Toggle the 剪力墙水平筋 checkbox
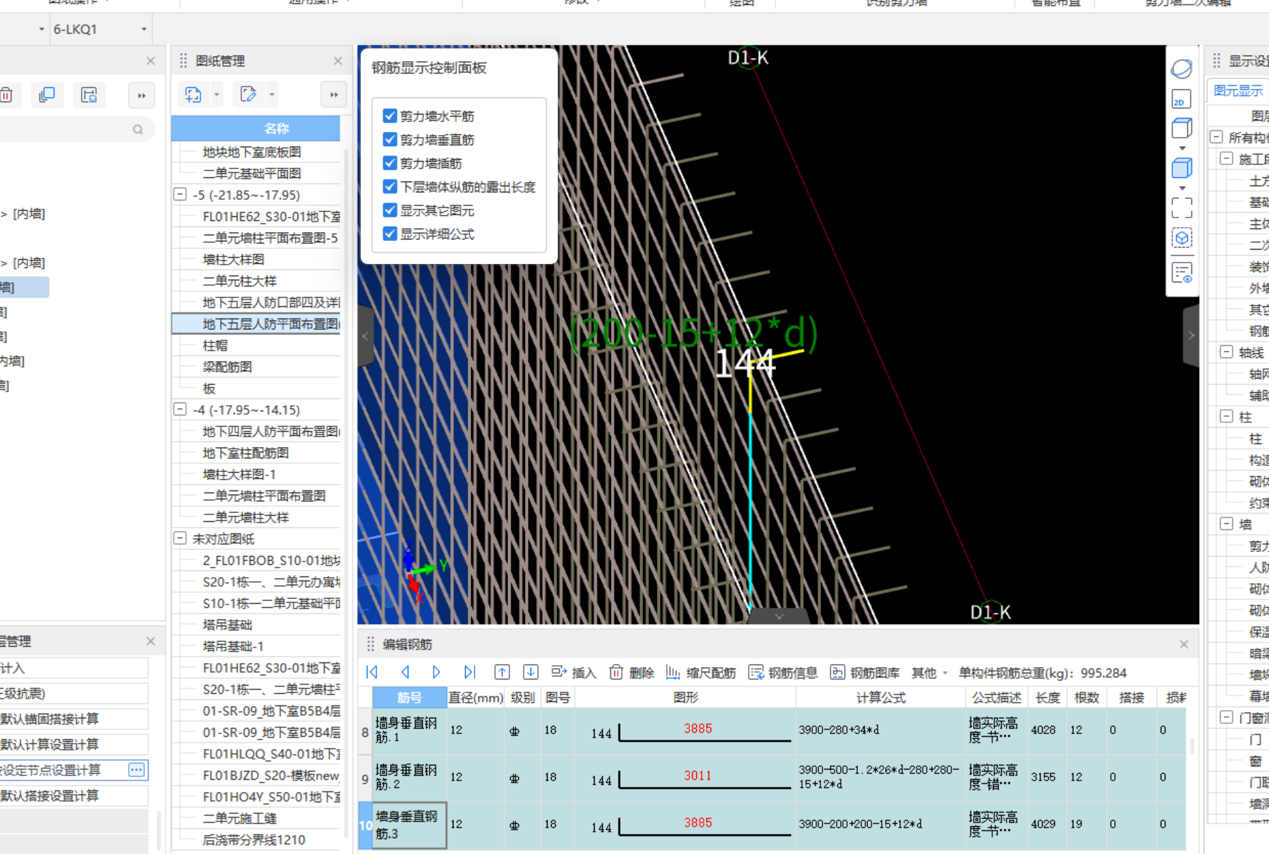The width and height of the screenshot is (1269, 854). click(x=390, y=116)
